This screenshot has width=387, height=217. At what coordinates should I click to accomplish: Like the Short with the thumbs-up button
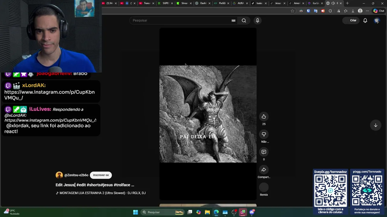(264, 117)
